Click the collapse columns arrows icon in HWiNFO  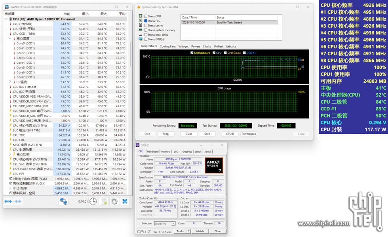point(18,201)
